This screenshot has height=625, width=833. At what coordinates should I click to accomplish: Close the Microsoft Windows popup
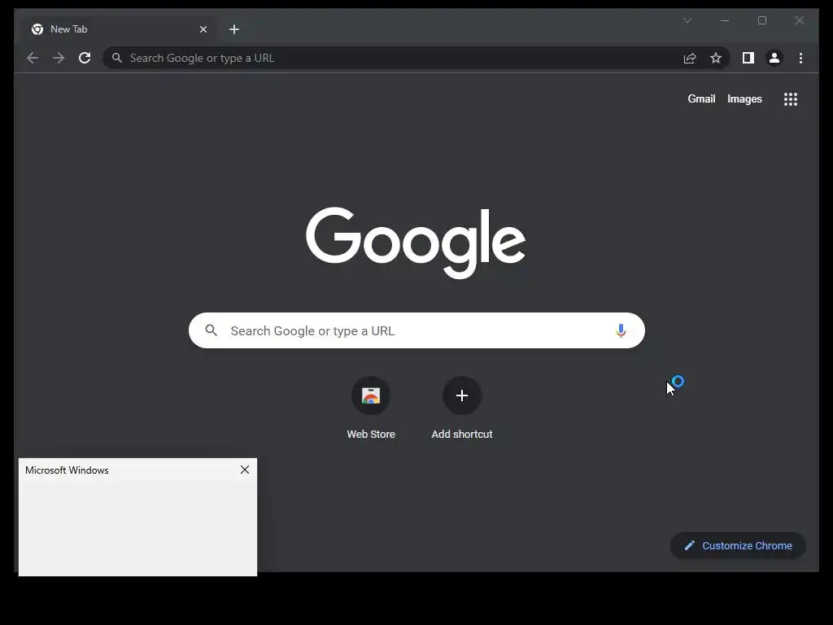coord(244,470)
